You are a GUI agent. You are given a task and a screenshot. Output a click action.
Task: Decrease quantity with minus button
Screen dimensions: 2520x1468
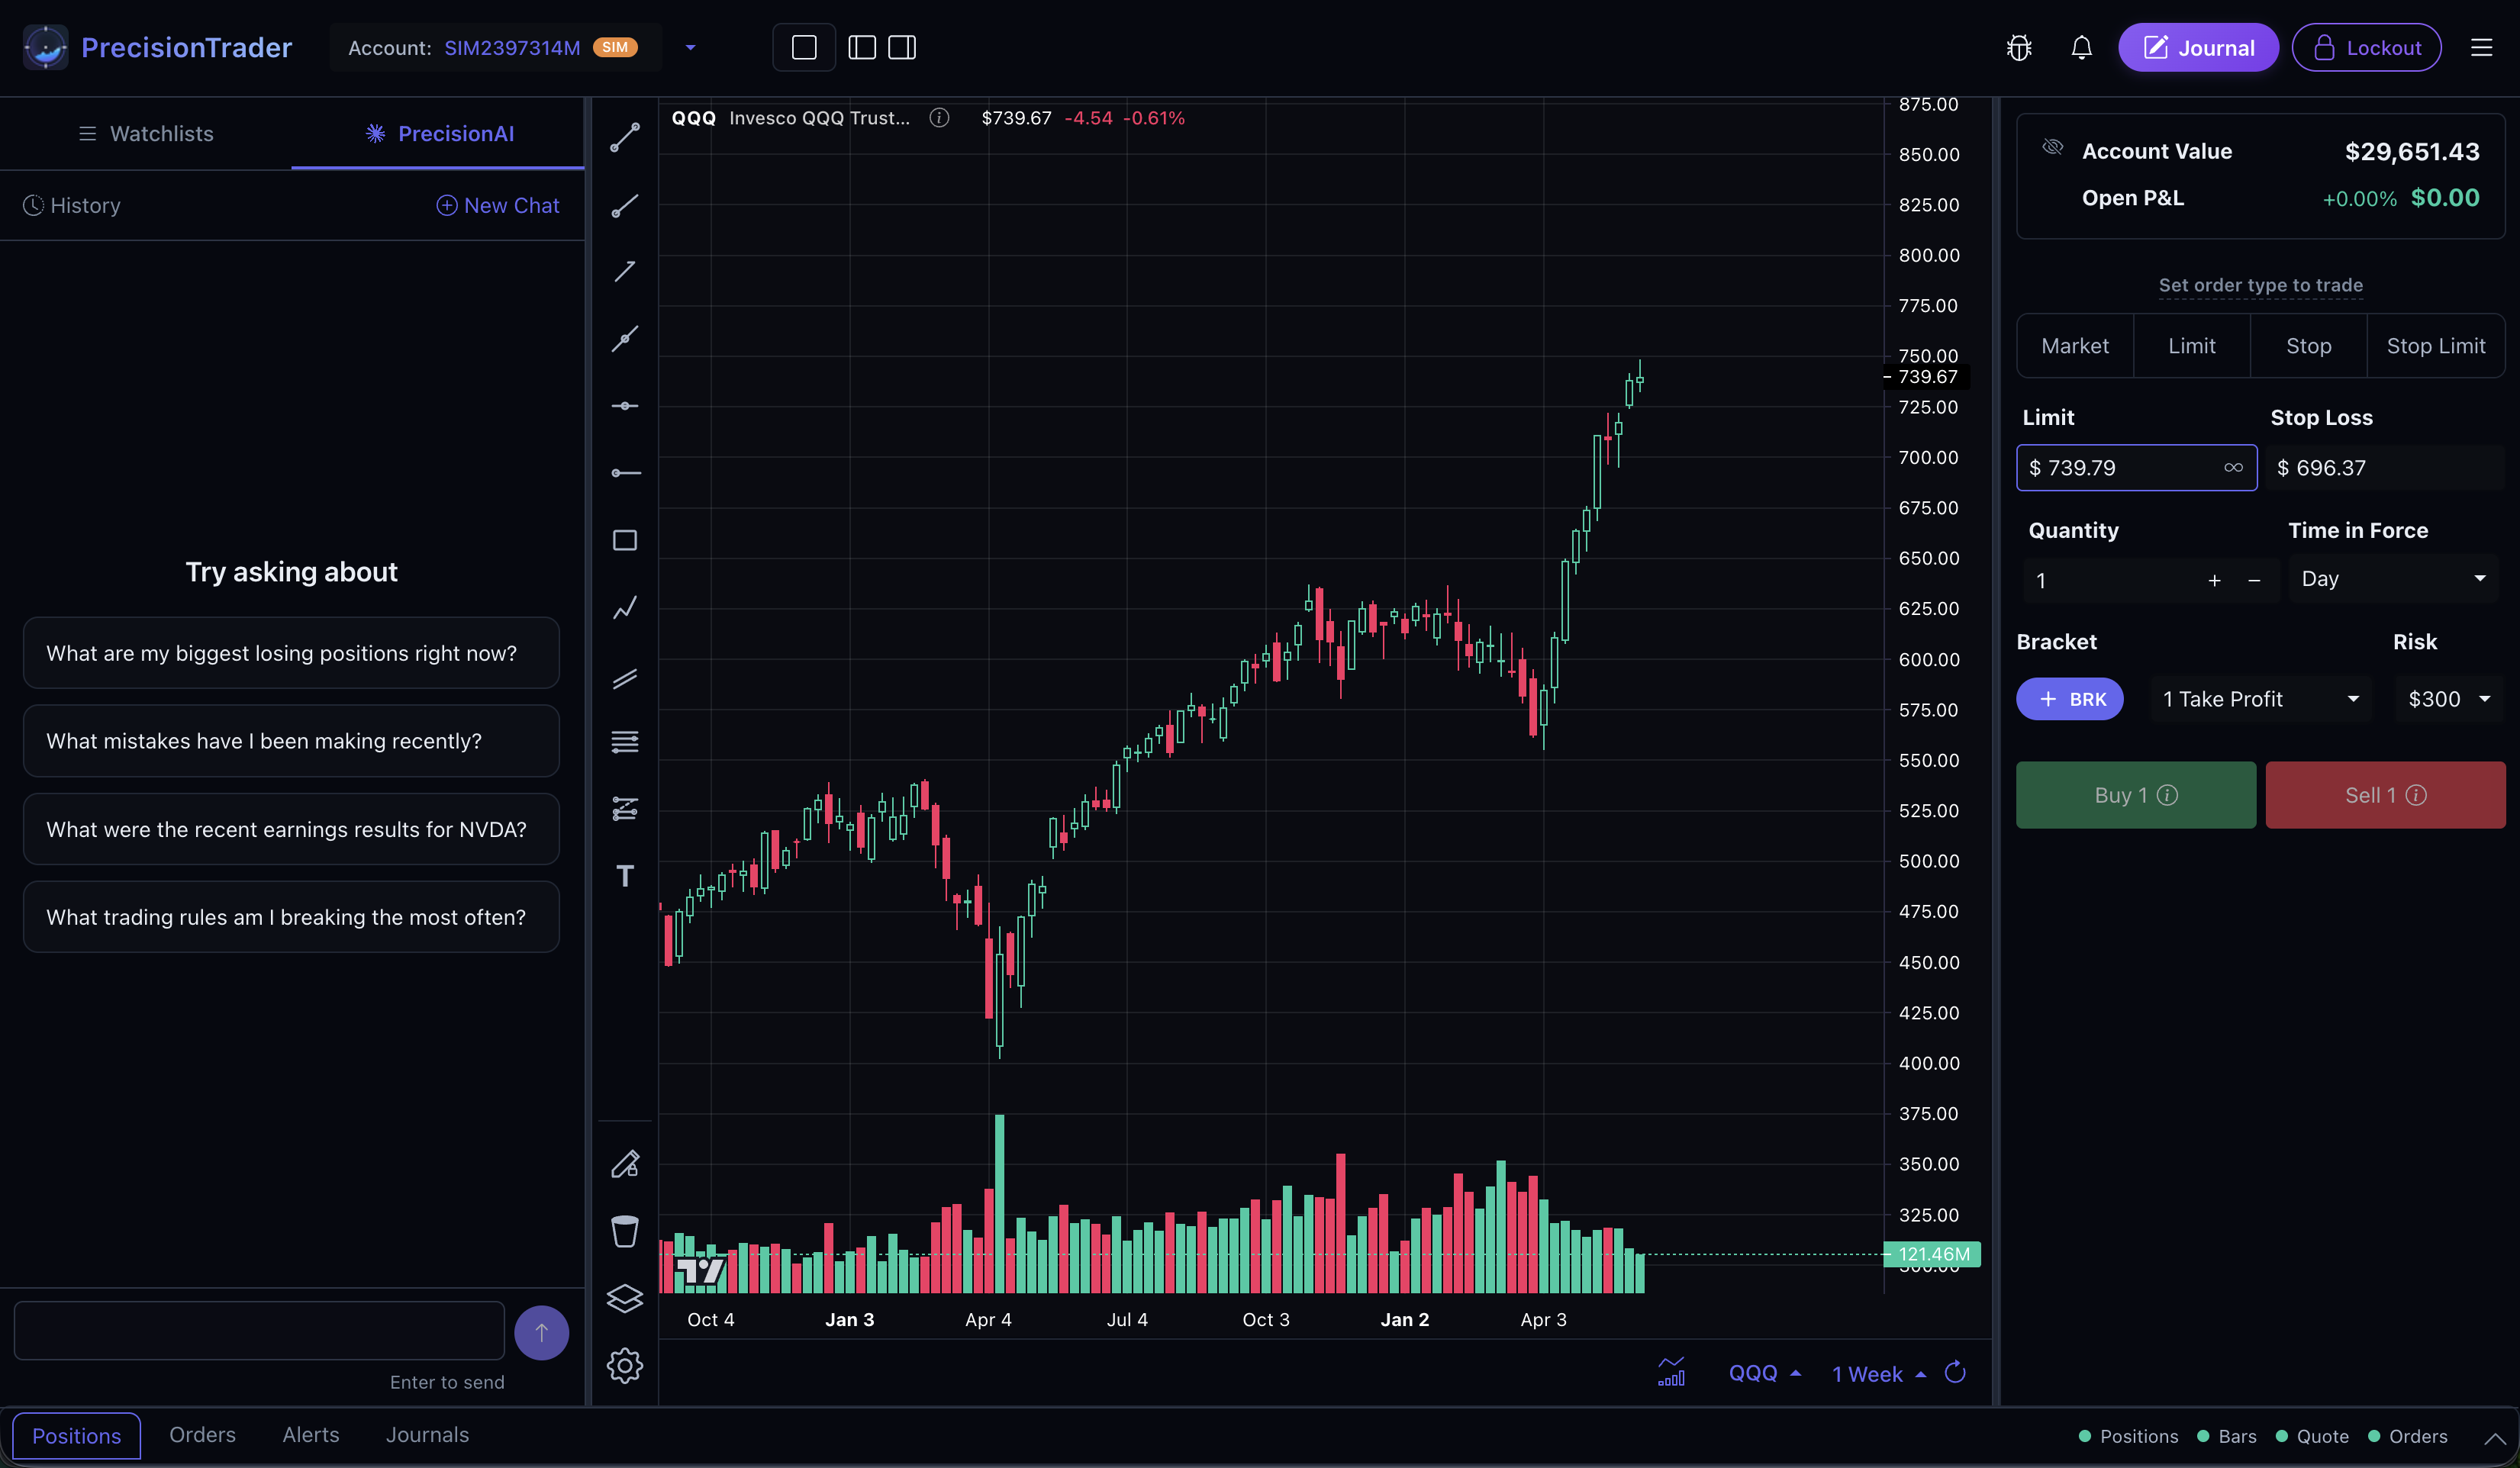(2254, 580)
